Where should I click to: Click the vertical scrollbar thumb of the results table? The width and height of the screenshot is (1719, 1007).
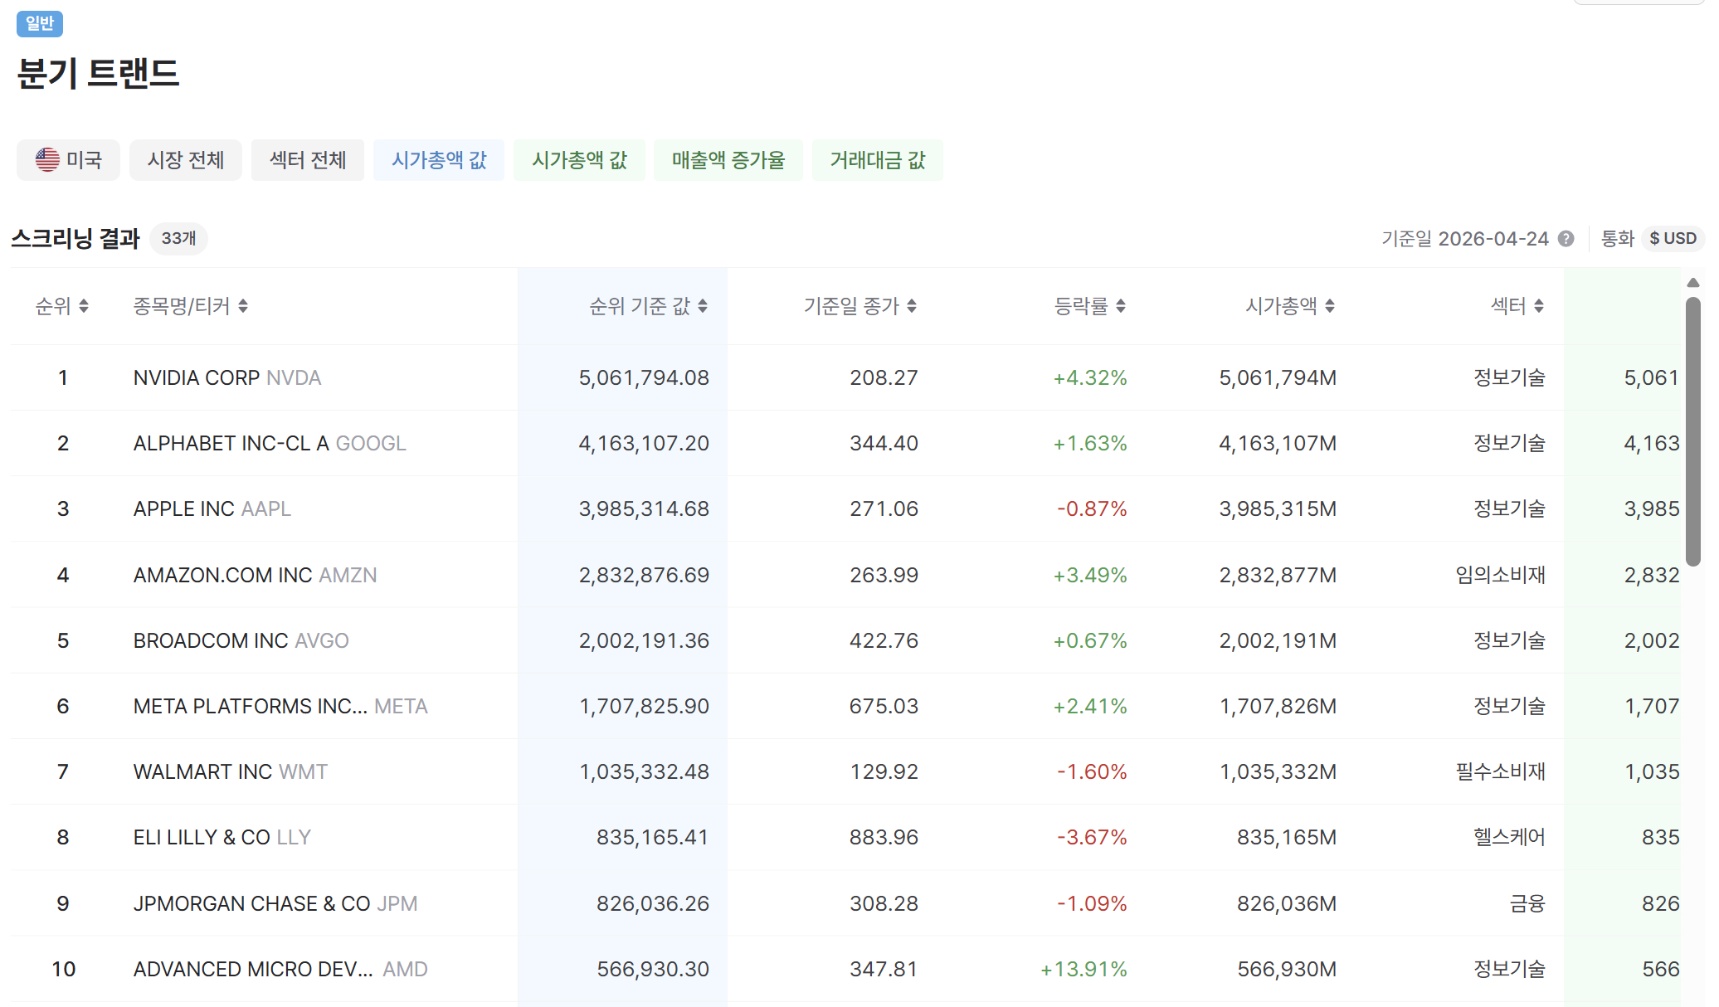click(x=1693, y=431)
